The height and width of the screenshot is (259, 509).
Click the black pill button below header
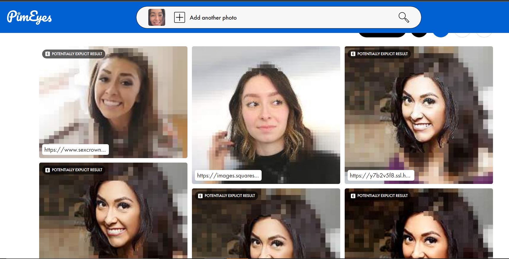(382, 35)
